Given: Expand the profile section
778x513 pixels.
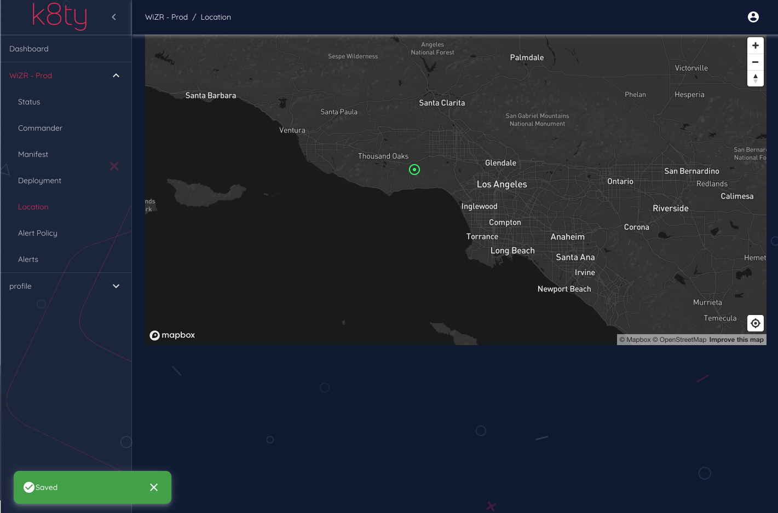Looking at the screenshot, I should click(x=116, y=286).
